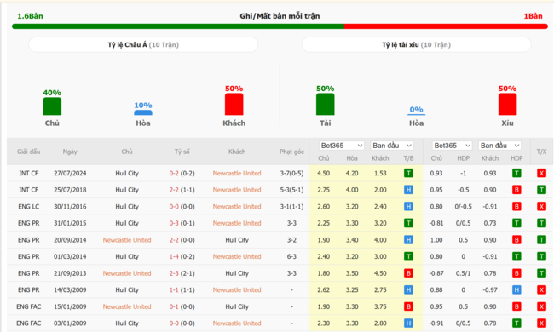
Task: Click the 1Bàn conceded label
Action: pyautogui.click(x=533, y=16)
